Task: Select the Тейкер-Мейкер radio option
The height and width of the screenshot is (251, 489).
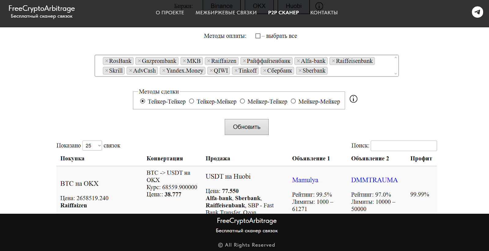Action: pyautogui.click(x=192, y=101)
